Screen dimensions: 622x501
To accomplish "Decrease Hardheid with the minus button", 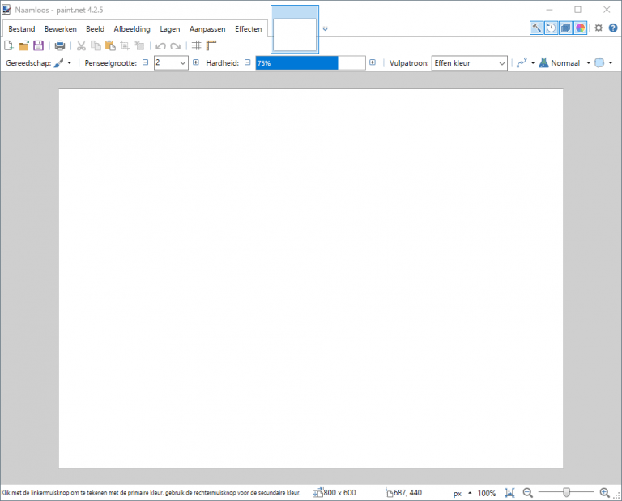I will tap(248, 62).
